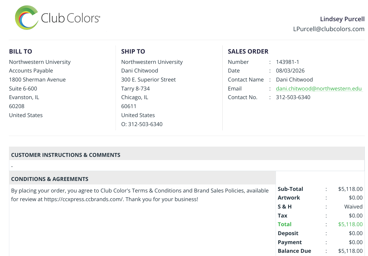The image size is (368, 256).
Task: Click the BILL TO heading
Action: 21,51
